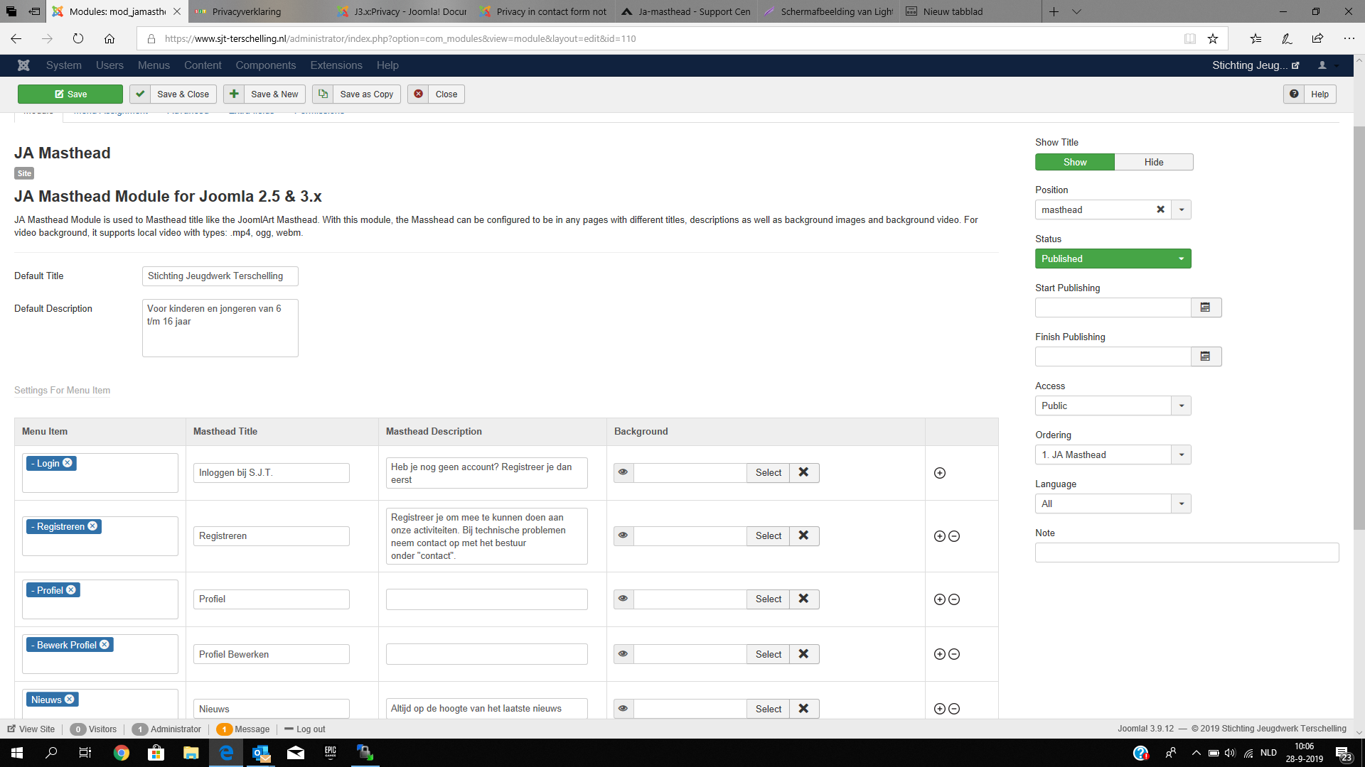Add a row after the Login menu item
The height and width of the screenshot is (767, 1365).
click(x=939, y=473)
